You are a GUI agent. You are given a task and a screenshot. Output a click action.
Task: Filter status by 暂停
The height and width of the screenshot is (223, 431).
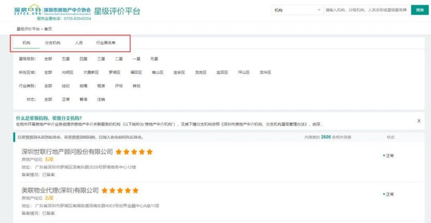pyautogui.click(x=84, y=99)
